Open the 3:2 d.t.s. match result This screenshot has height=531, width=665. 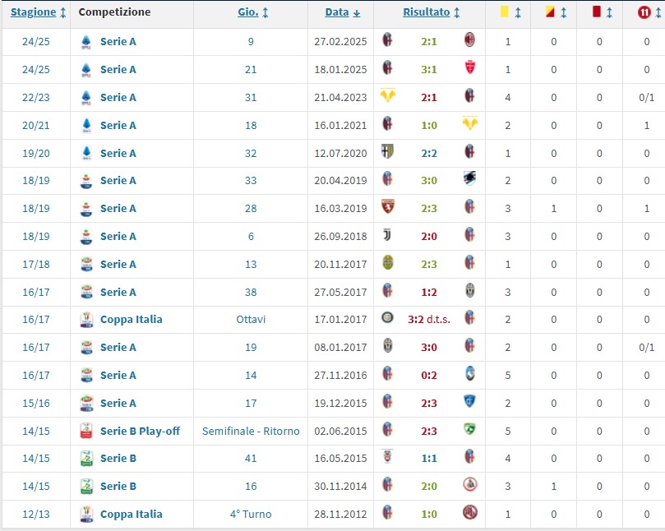coord(427,319)
